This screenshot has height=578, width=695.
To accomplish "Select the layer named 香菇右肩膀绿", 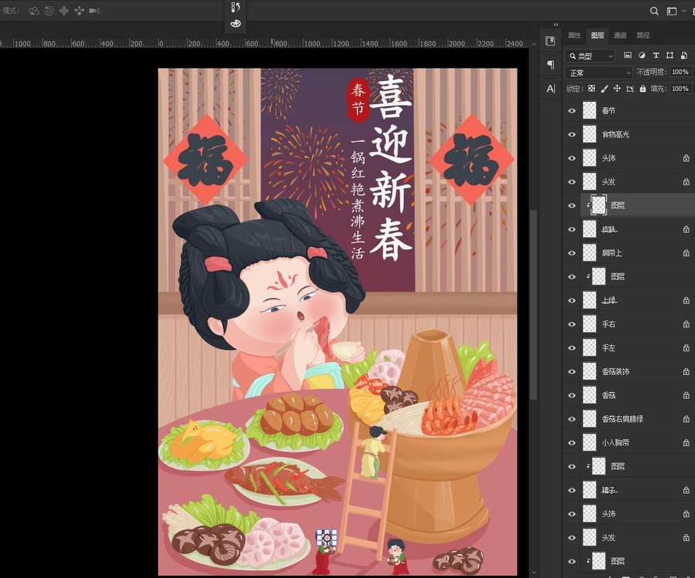I will click(622, 419).
